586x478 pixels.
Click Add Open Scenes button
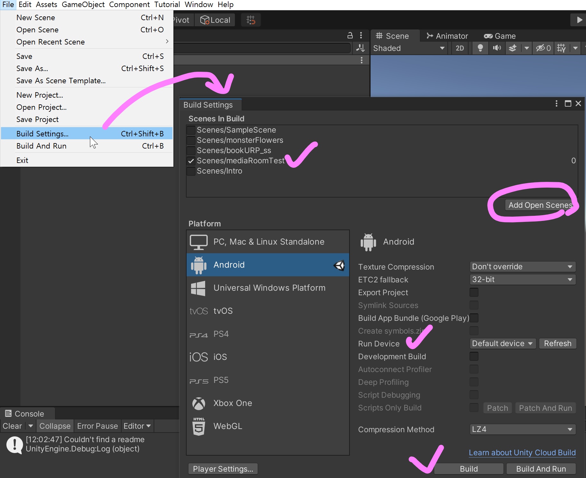click(x=540, y=205)
